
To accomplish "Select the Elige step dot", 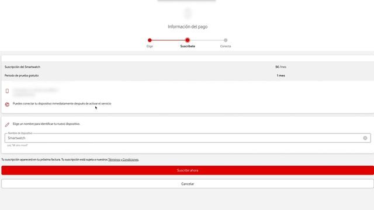I will [x=150, y=40].
